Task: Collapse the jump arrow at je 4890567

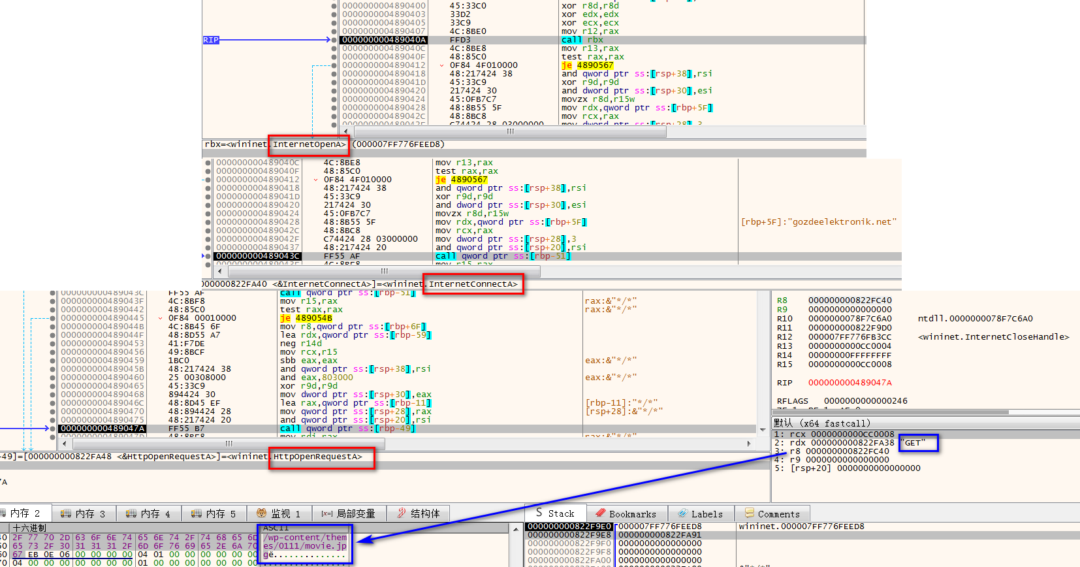Action: pyautogui.click(x=442, y=65)
